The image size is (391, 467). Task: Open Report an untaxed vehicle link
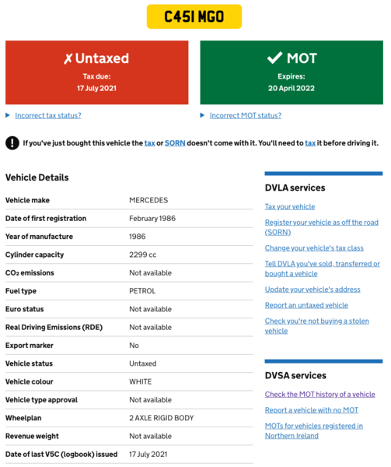point(306,305)
